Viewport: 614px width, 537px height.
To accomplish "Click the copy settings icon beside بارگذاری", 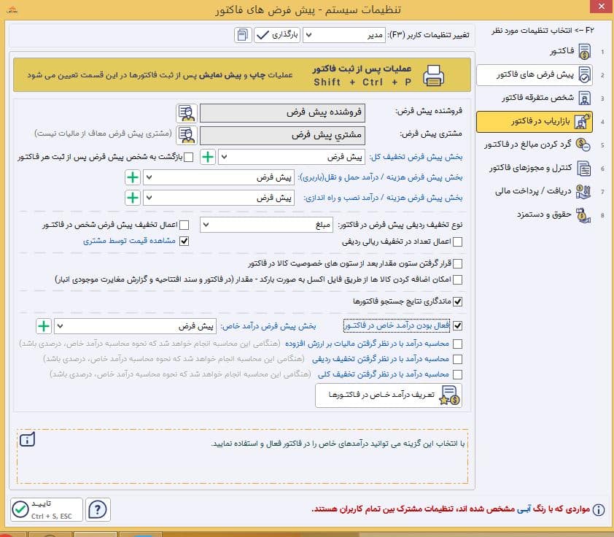I will click(243, 35).
